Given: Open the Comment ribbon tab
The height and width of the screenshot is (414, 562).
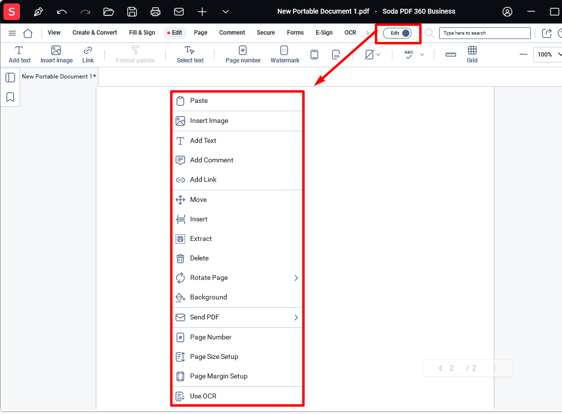Looking at the screenshot, I should coord(232,33).
